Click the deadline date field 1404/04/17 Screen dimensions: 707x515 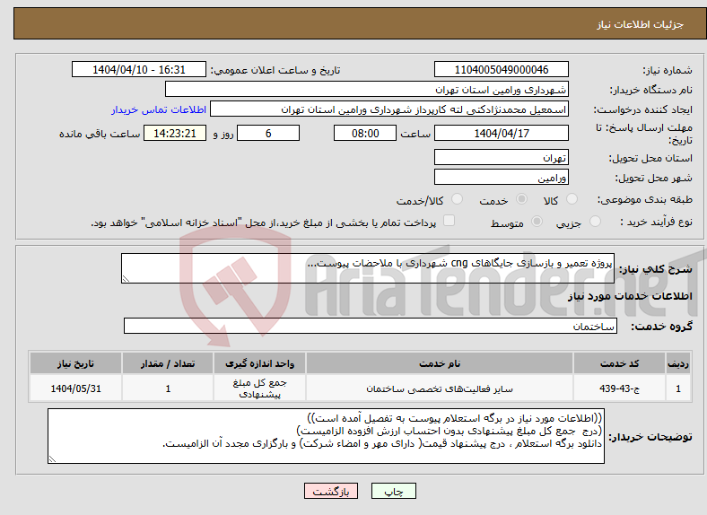click(x=501, y=133)
